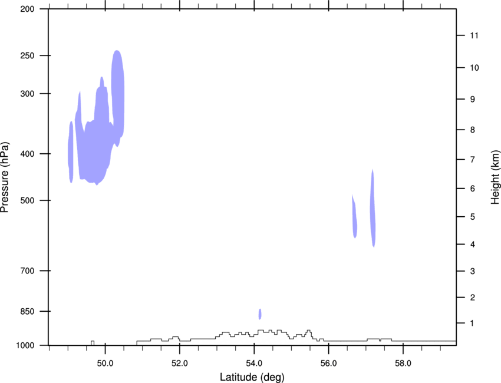Click the short shaded streak near 56.7 degrees
Image resolution: width=501 pixels, height=383 pixels.
coord(354,216)
